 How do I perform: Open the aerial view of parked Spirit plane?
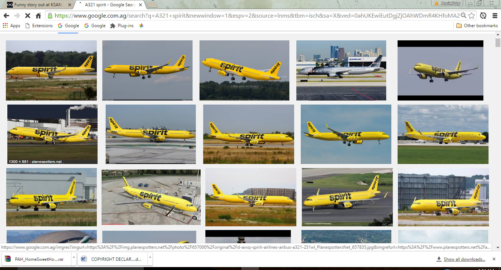[x=151, y=197]
